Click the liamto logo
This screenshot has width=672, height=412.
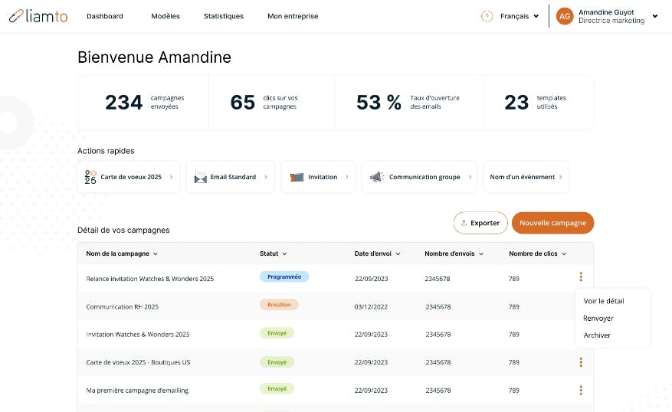(38, 16)
